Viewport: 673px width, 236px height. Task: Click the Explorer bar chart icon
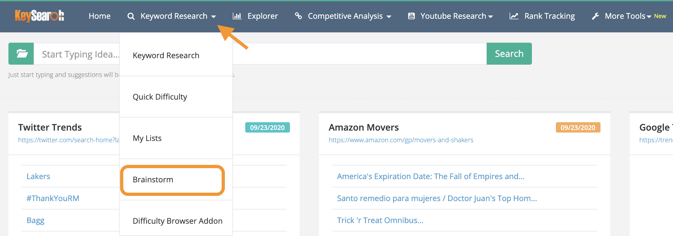(237, 16)
